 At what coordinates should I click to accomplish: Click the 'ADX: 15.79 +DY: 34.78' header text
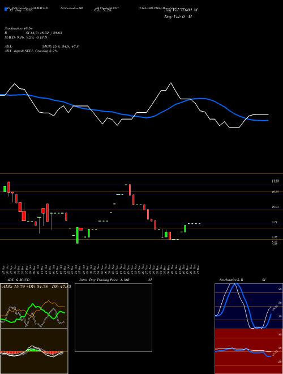click(24, 286)
